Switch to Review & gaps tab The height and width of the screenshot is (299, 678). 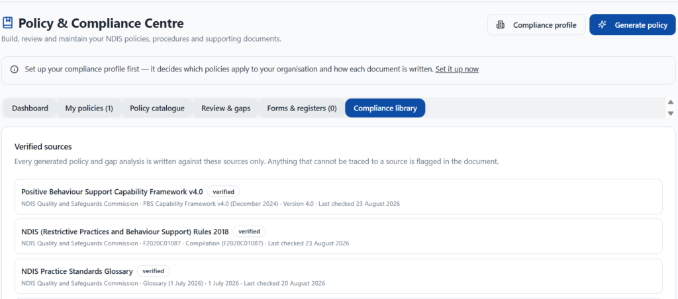point(226,108)
